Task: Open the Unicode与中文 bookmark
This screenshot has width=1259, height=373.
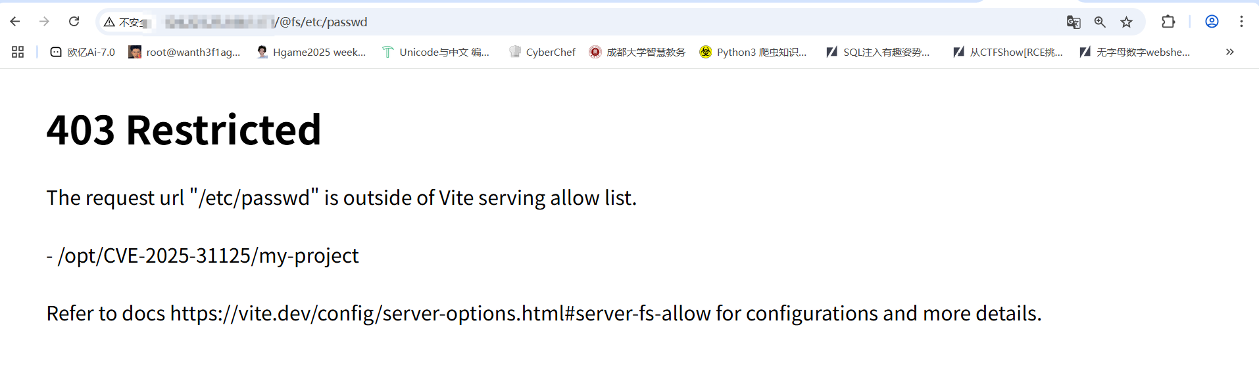Action: click(435, 52)
